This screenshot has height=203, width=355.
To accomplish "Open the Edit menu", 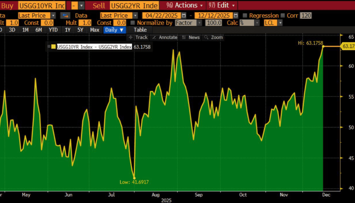I will coord(222,5).
